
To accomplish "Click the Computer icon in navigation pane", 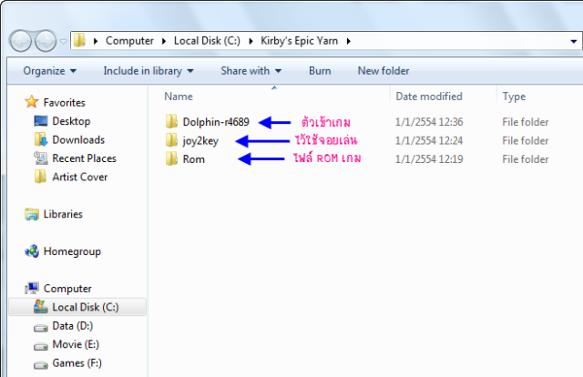I will pos(32,288).
